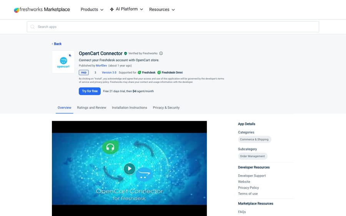Viewport: 346px width, 216px height.
Task: Click the Developer Resources heading
Action: [x=254, y=167]
